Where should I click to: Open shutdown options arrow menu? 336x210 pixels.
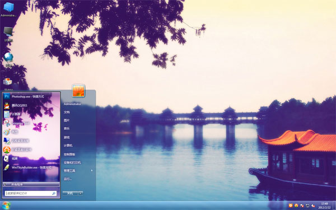80,193
